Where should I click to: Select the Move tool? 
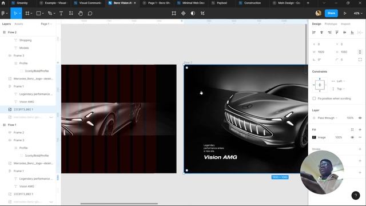coord(15,13)
